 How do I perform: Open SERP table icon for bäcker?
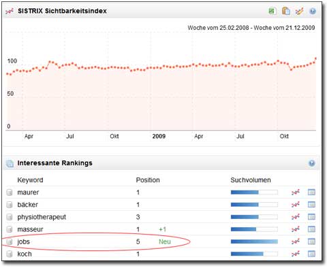tap(311, 205)
